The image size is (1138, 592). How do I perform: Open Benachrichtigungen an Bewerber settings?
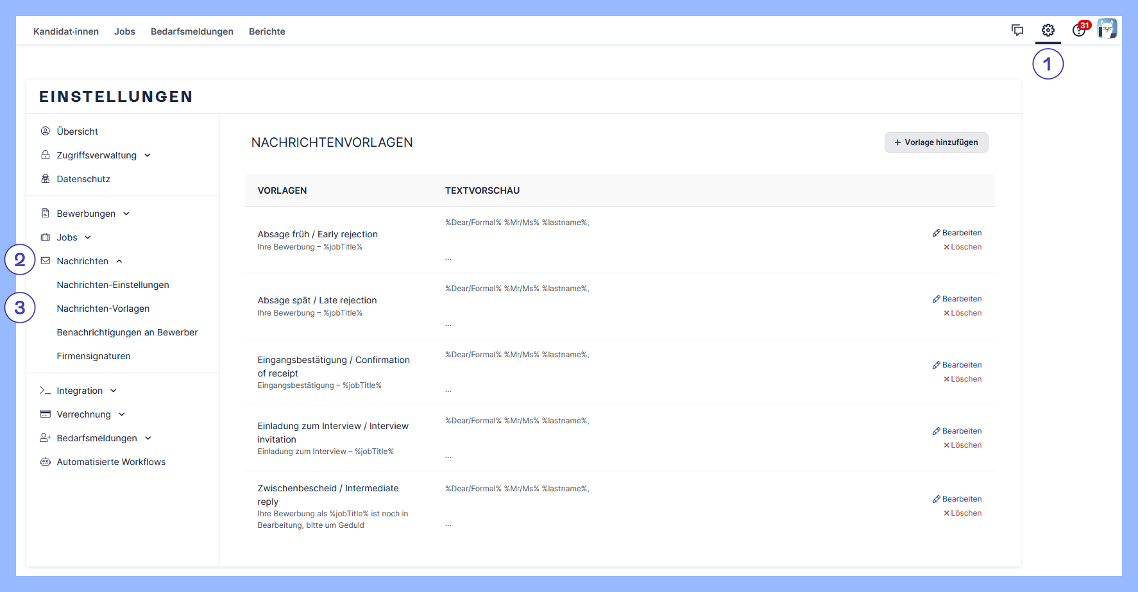tap(127, 332)
